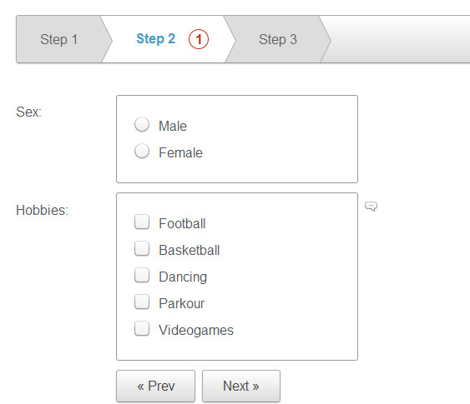Click the « Prev button
The image size is (470, 404).
[156, 386]
